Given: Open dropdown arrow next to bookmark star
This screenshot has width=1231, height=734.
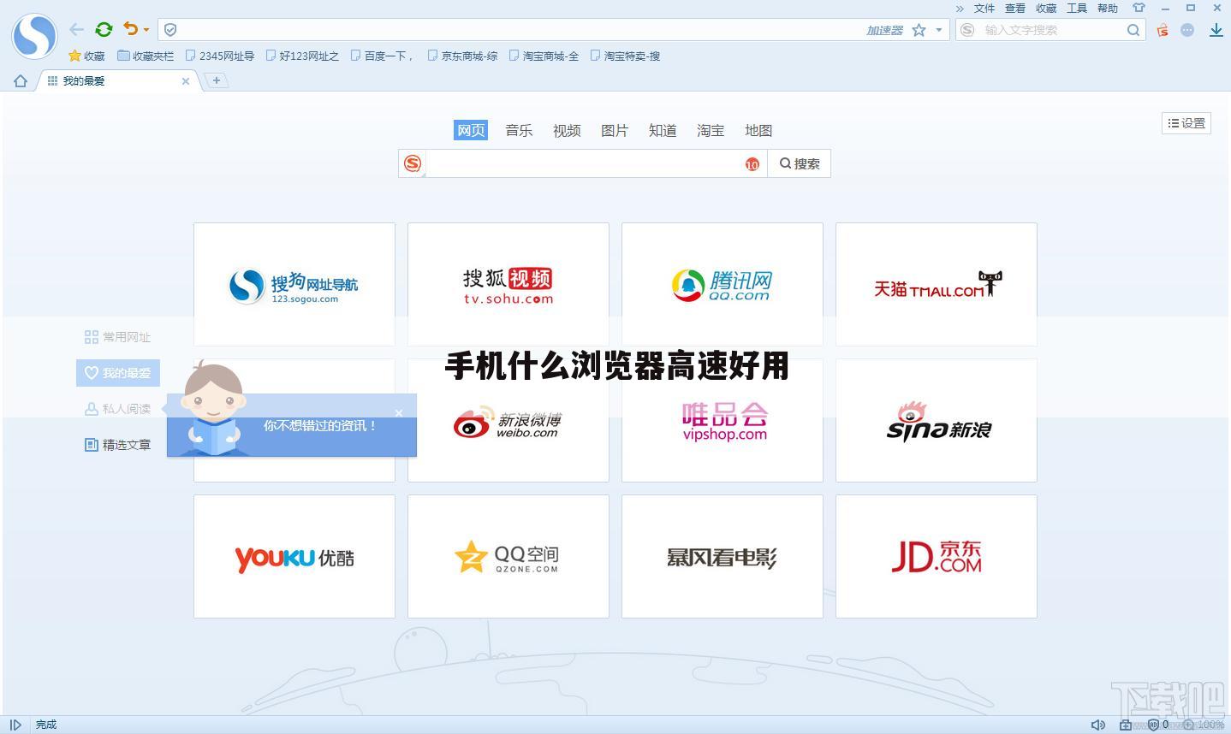Looking at the screenshot, I should point(939,30).
